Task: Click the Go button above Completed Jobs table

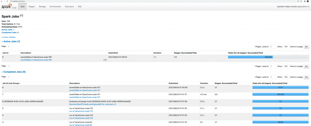Action: click(306, 77)
